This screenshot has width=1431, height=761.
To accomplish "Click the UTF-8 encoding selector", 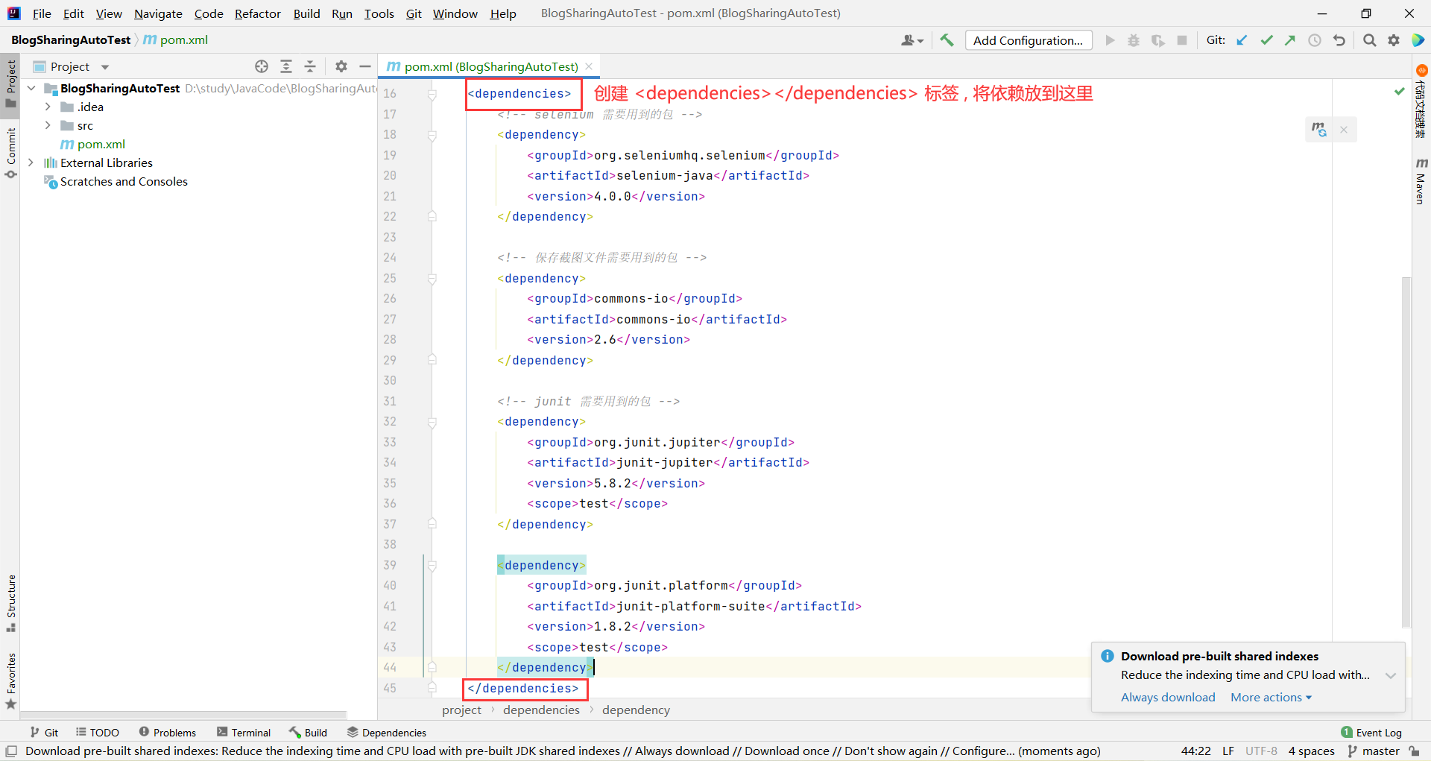I will pos(1261,751).
